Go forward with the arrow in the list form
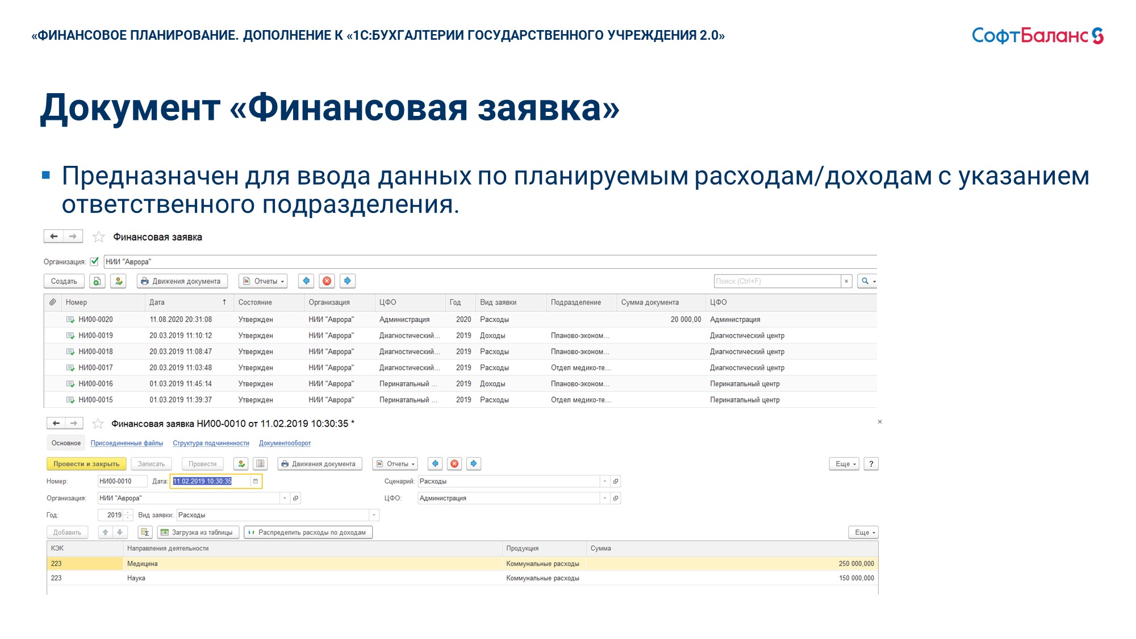Image resolution: width=1136 pixels, height=639 pixels. pyautogui.click(x=73, y=236)
